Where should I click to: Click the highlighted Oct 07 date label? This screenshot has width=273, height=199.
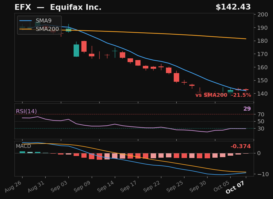[236, 187]
